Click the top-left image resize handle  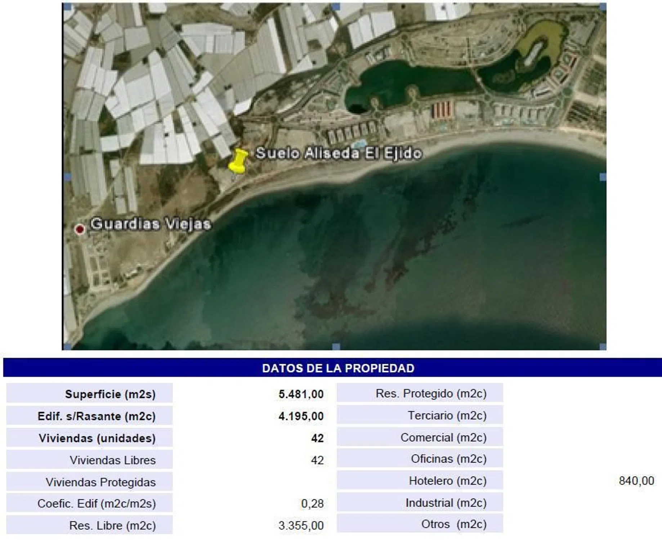pyautogui.click(x=67, y=6)
